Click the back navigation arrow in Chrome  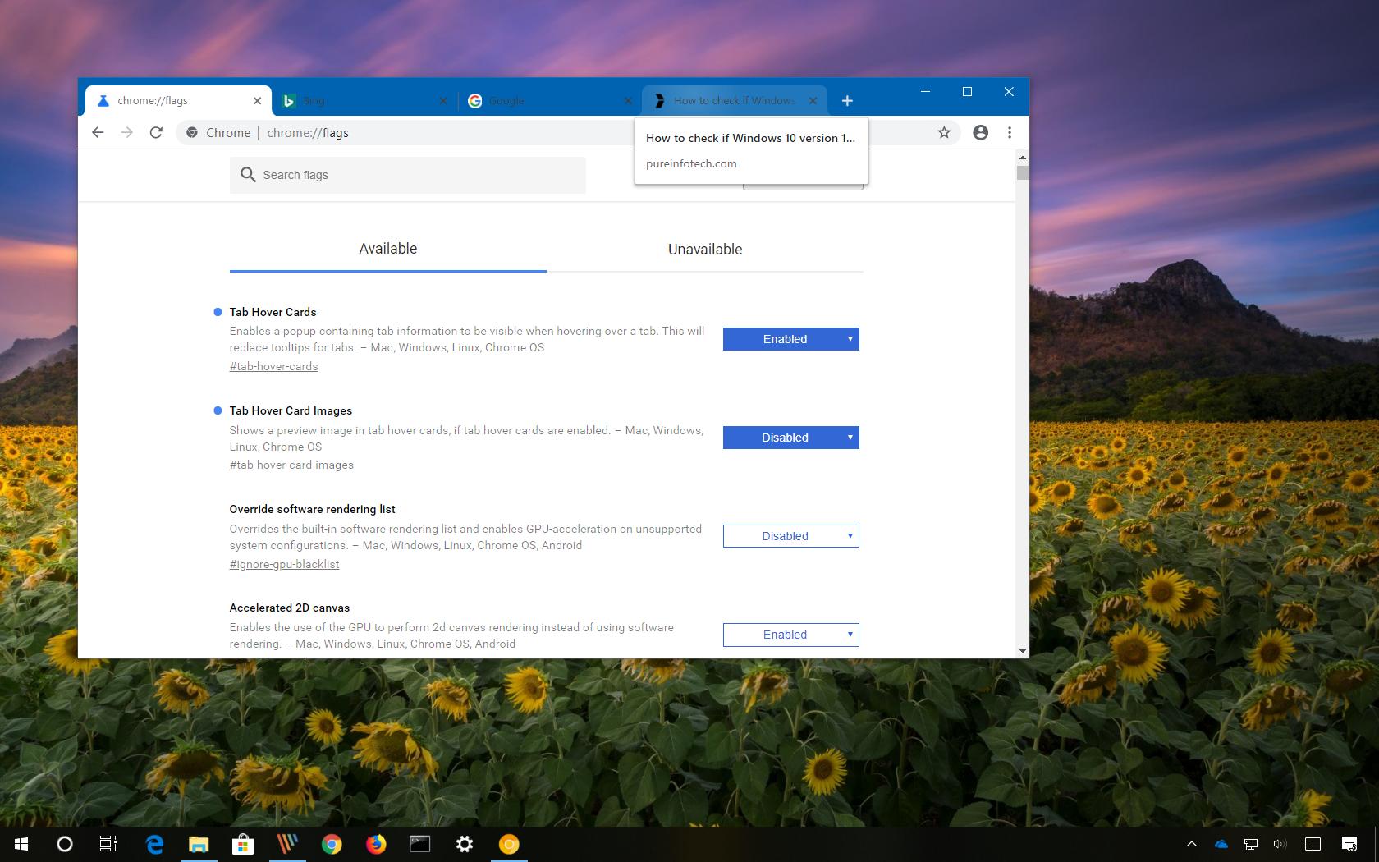(98, 132)
